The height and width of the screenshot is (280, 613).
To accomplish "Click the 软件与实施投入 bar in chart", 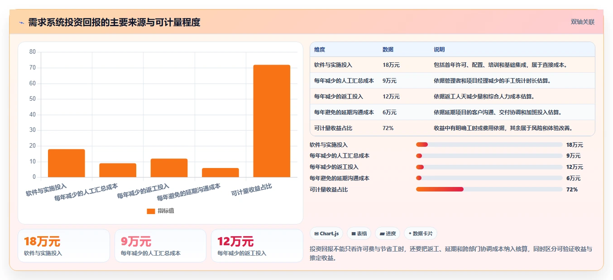I will (67, 163).
